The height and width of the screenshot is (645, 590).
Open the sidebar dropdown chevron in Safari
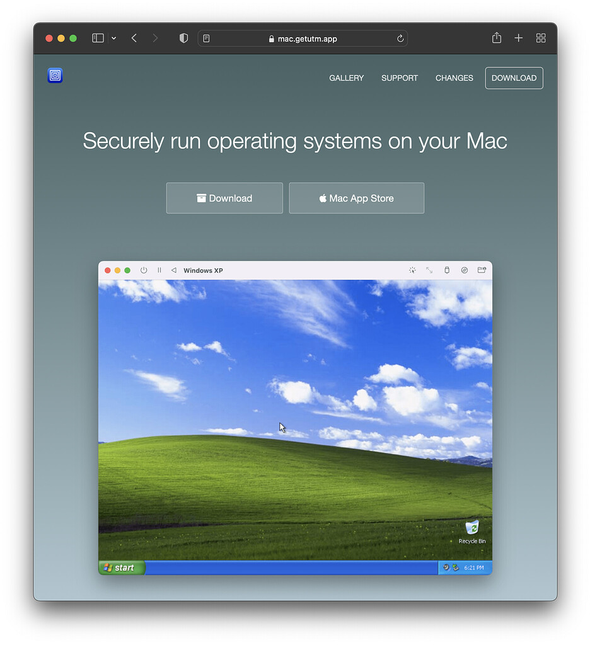click(x=113, y=38)
